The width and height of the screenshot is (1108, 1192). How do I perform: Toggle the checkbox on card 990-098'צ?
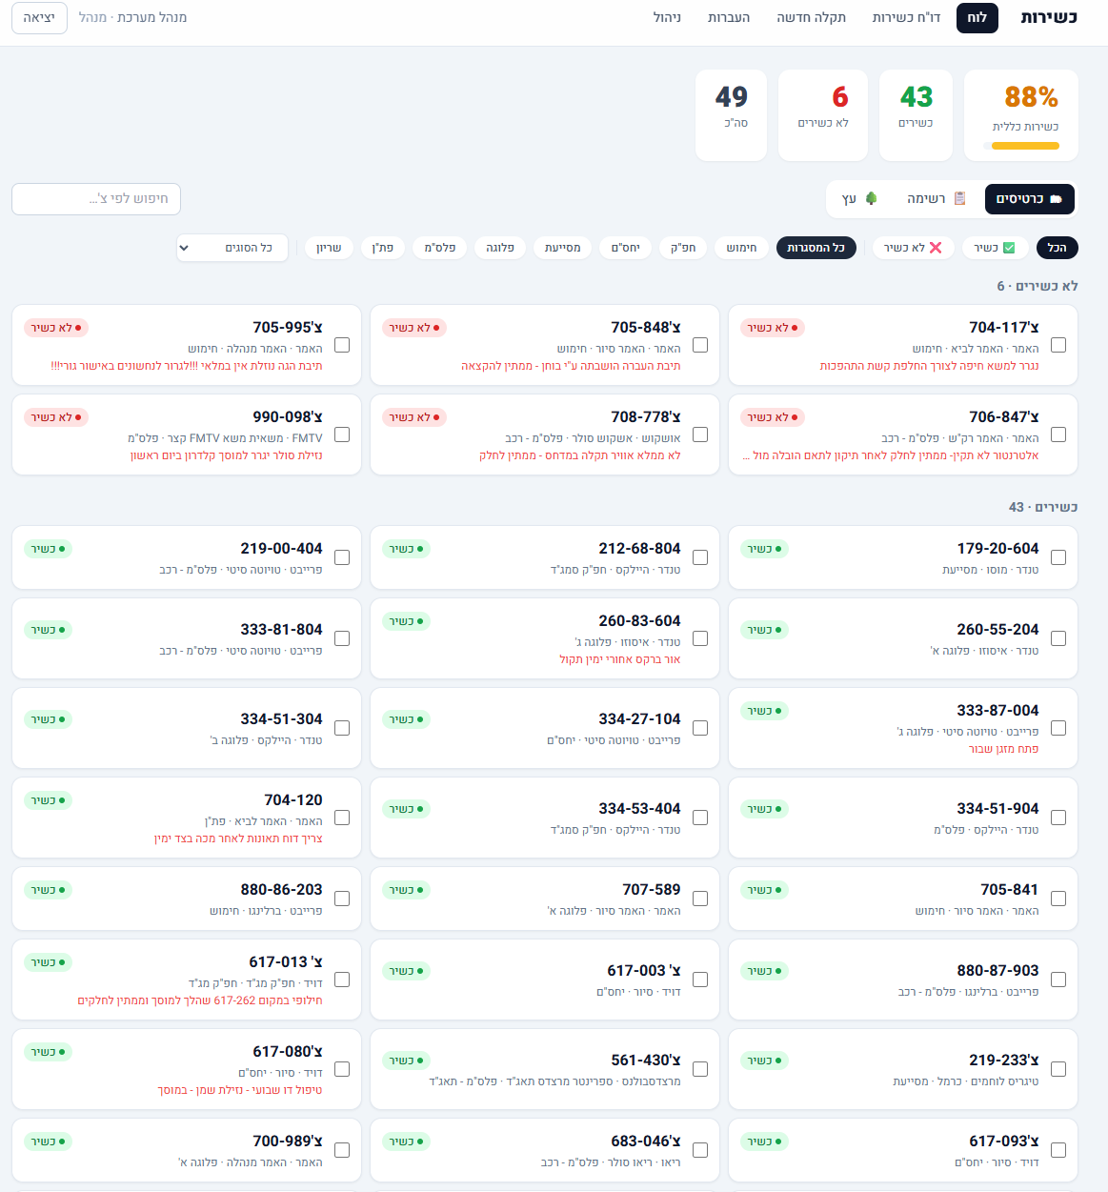tap(342, 434)
